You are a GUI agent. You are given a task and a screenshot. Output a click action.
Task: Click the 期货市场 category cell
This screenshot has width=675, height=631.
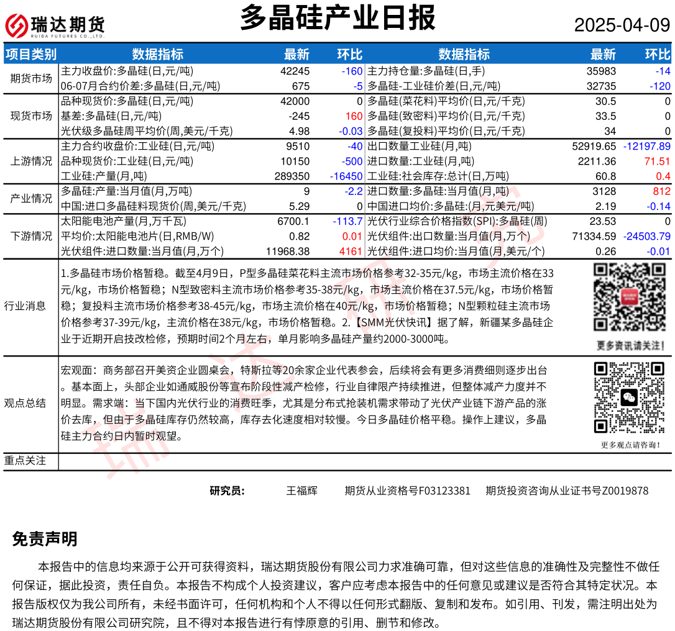tap(31, 78)
